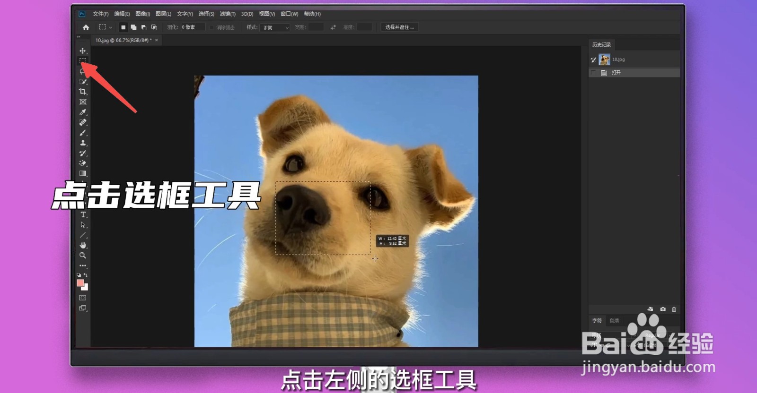
Task: Select the Rectangular Marquee tool in toolbox
Action: point(83,61)
